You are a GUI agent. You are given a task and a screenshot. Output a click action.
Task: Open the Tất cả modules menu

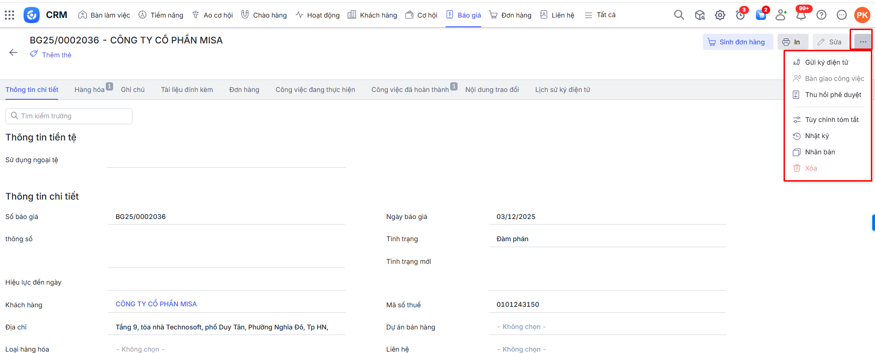click(600, 15)
